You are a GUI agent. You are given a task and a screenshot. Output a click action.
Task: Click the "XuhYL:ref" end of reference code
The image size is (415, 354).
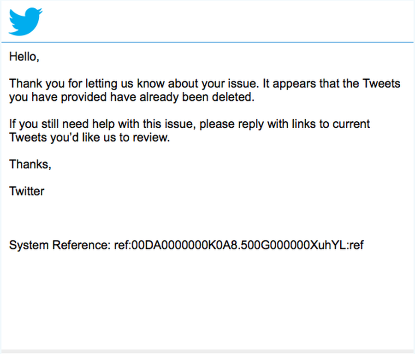pos(337,245)
